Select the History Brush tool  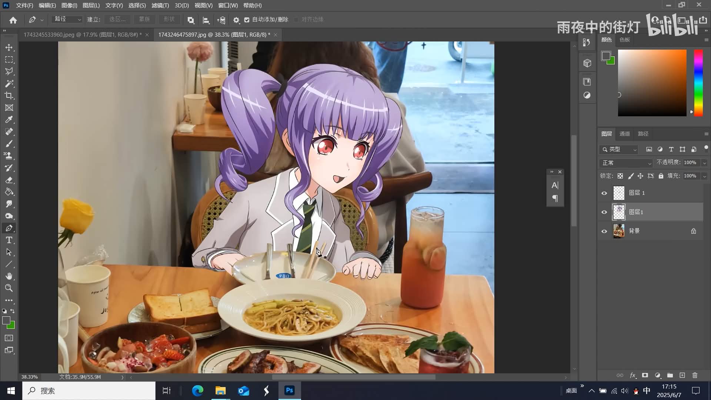coord(9,168)
